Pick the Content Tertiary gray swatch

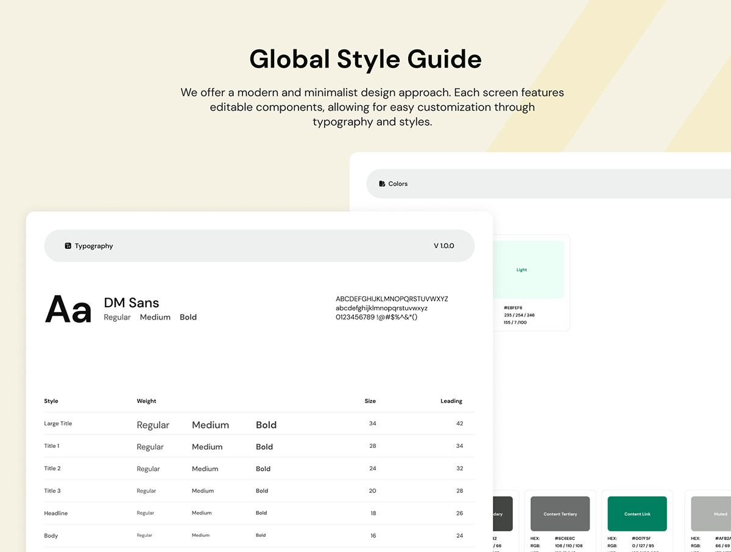(560, 514)
